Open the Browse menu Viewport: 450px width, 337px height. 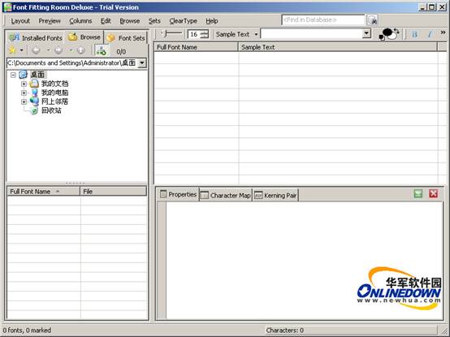point(130,21)
